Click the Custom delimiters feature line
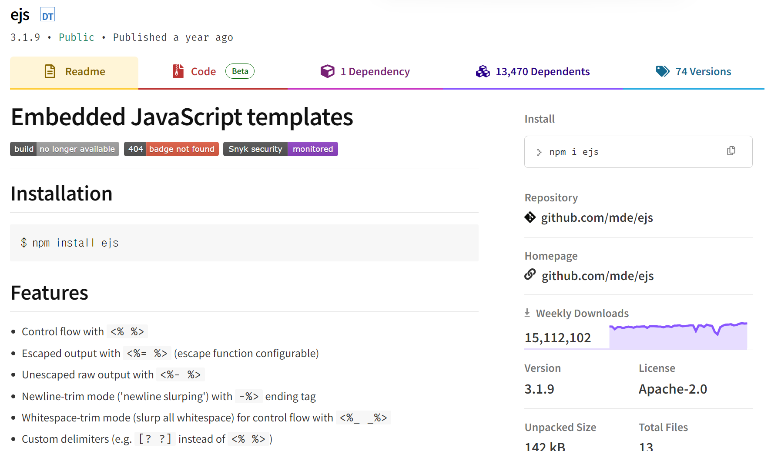771x451 pixels. pyautogui.click(x=147, y=439)
